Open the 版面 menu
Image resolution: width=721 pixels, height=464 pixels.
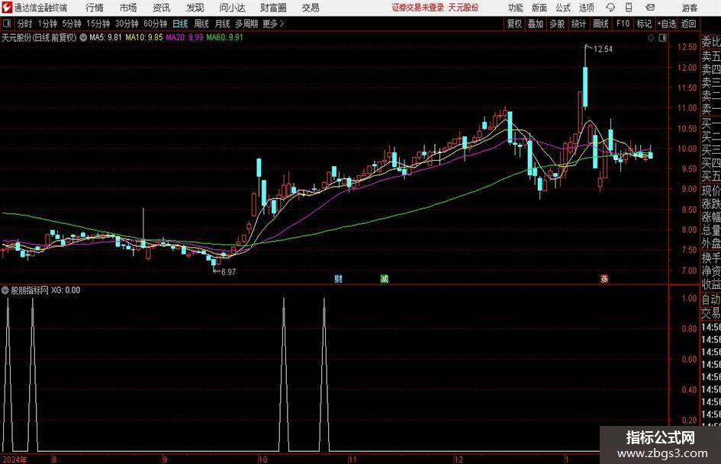[x=539, y=8]
